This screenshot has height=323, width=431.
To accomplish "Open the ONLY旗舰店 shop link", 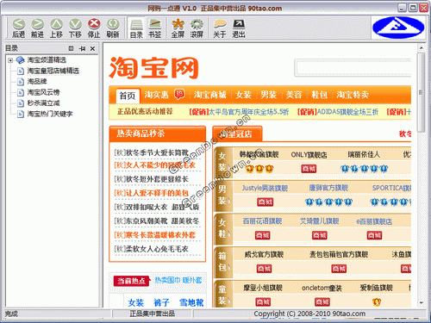I will pyautogui.click(x=309, y=155).
